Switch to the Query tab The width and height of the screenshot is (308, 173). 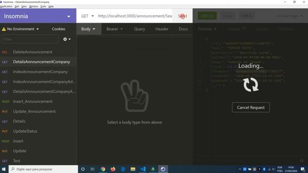[140, 29]
